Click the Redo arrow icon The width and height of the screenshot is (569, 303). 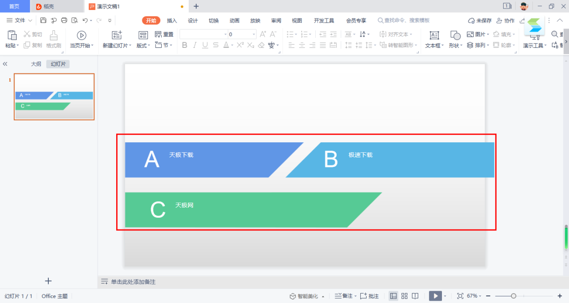[99, 20]
